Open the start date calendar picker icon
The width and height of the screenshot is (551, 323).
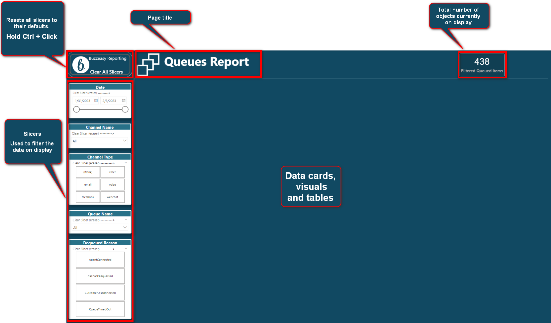pyautogui.click(x=96, y=101)
